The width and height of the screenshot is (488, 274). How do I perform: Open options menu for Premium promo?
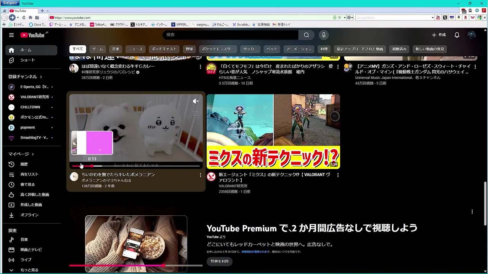[x=472, y=212]
